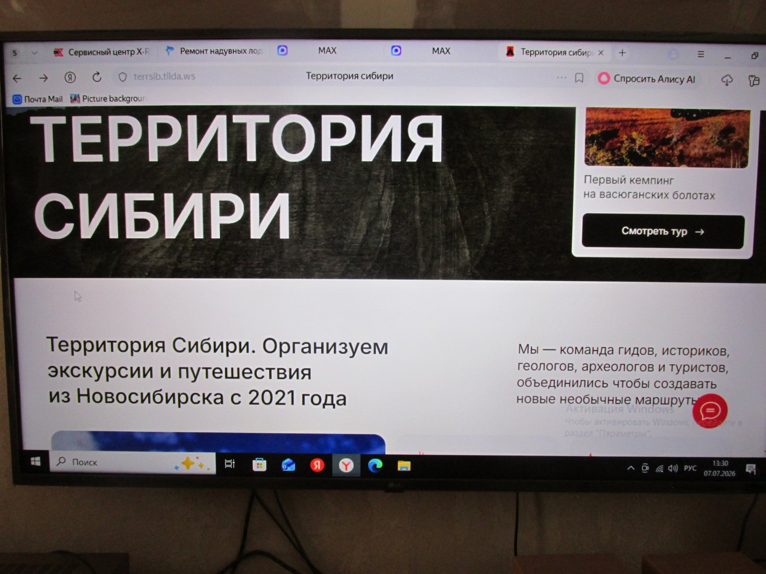
Task: Click the Поиск taskbar search field
Action: tap(133, 462)
